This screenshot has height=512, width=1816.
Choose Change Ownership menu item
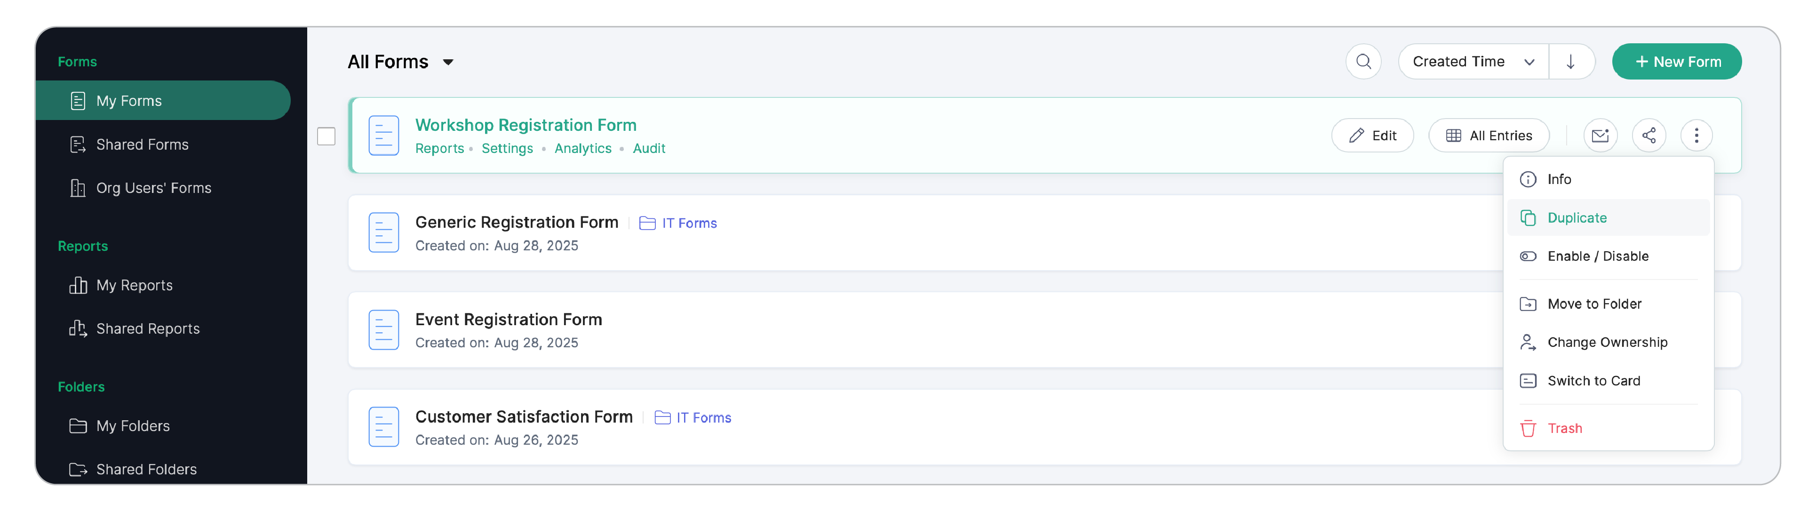pos(1608,342)
